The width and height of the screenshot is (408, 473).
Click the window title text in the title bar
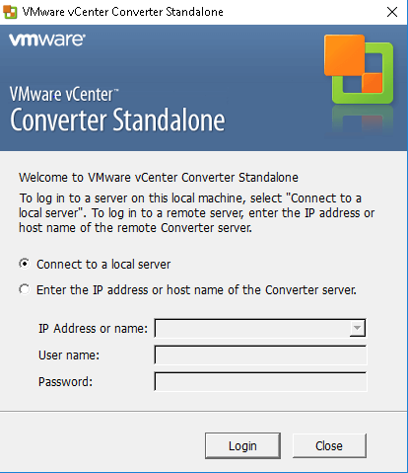[x=122, y=12]
